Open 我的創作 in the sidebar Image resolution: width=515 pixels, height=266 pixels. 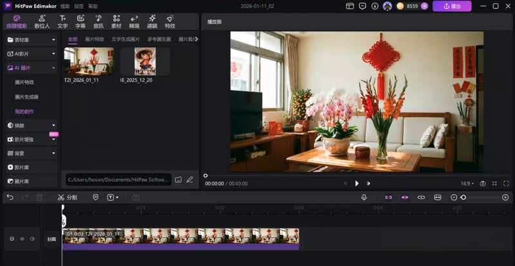coord(24,112)
